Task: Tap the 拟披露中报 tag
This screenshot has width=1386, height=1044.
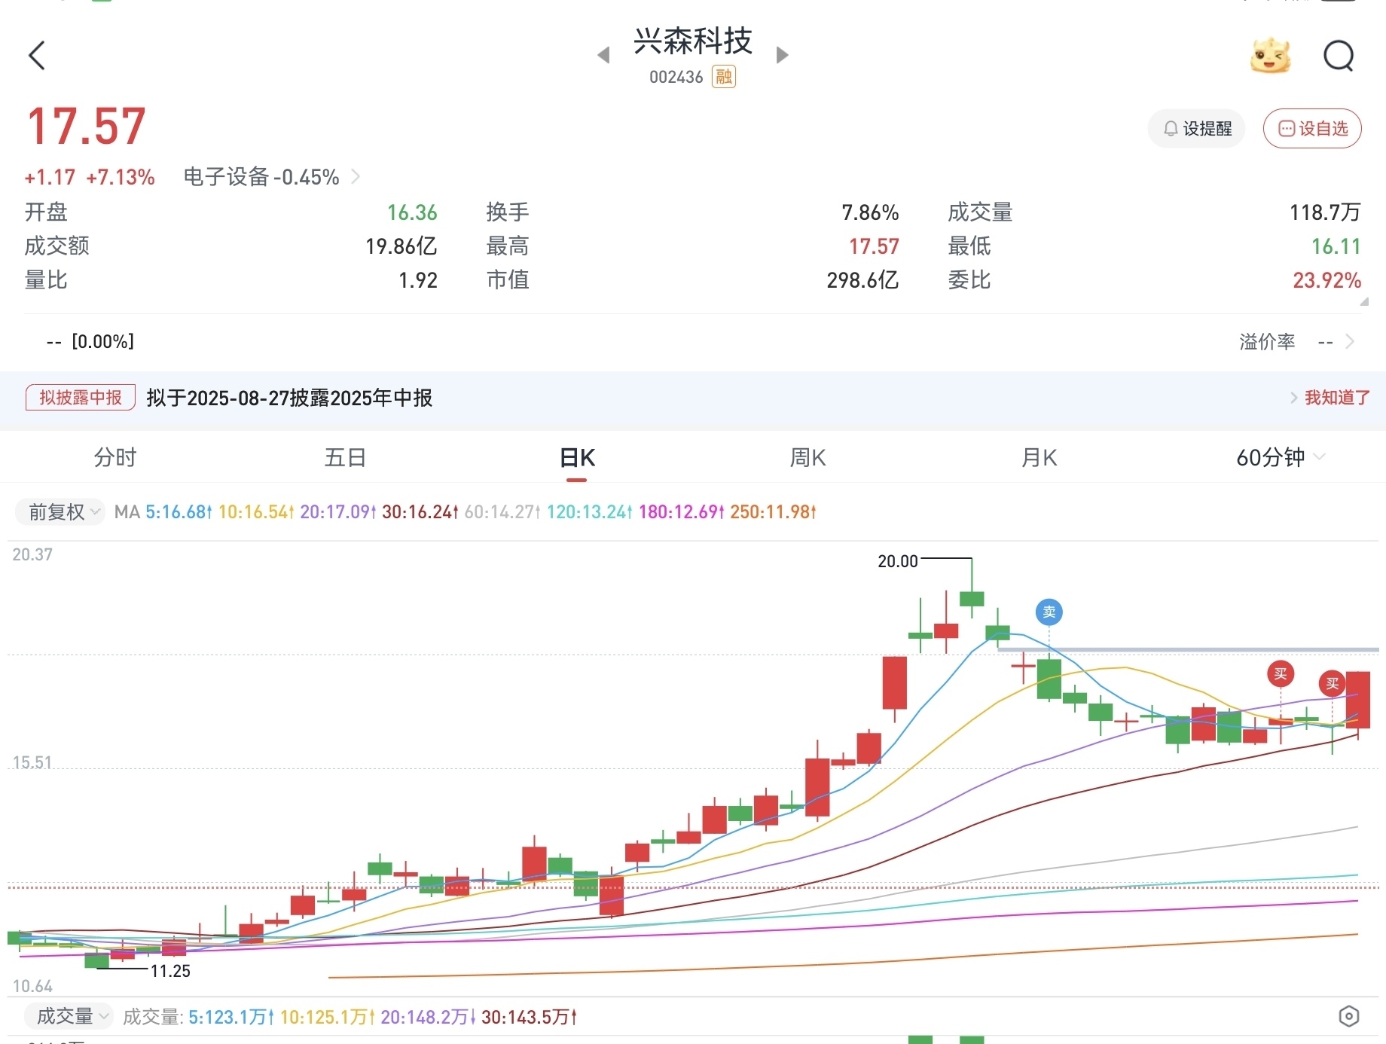Action: [81, 398]
